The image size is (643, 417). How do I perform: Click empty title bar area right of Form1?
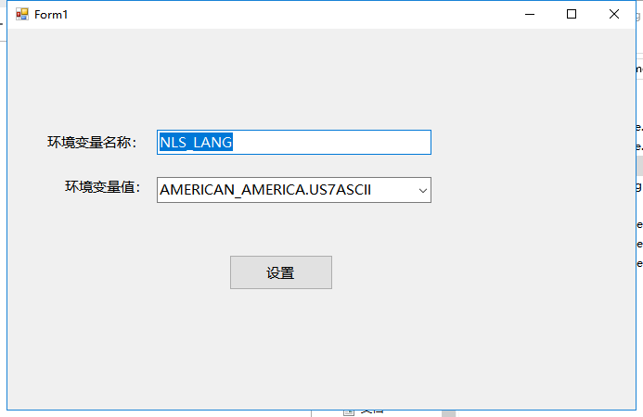pyautogui.click(x=278, y=15)
